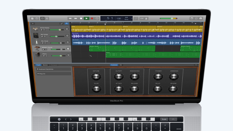This screenshot has width=233, height=131.
Task: Toggle the Cycle loop button
Action: click(97, 19)
